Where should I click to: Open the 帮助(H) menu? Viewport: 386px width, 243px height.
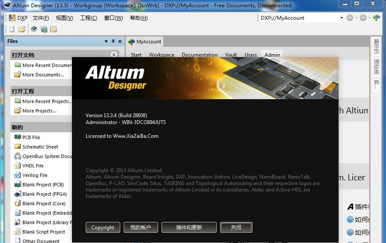coord(139,18)
